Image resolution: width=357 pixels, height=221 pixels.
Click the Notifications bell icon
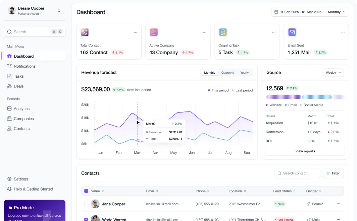coord(9,66)
